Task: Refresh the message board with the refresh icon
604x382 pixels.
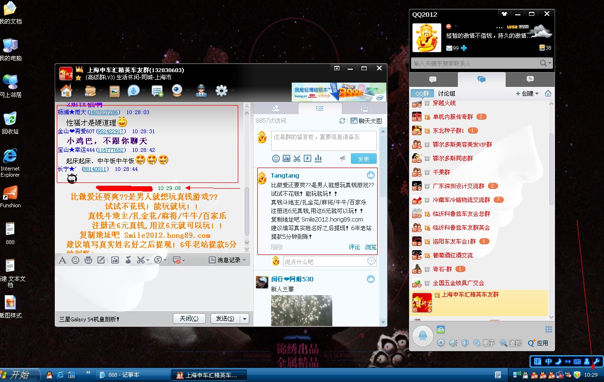Action: (342, 121)
